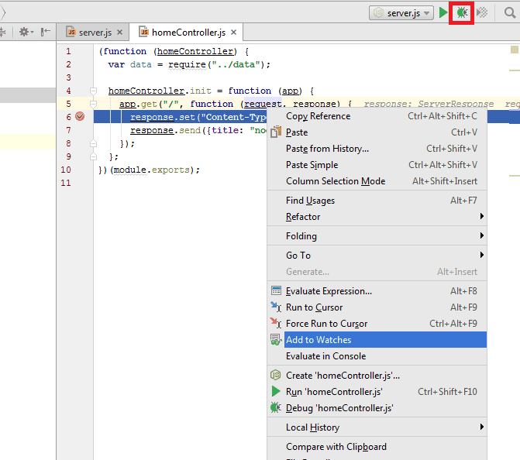
Task: Click the Run with Coverage icon
Action: click(x=482, y=12)
